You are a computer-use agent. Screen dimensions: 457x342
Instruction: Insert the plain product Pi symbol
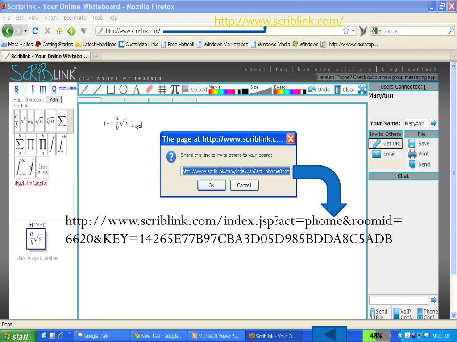pyautogui.click(x=31, y=144)
